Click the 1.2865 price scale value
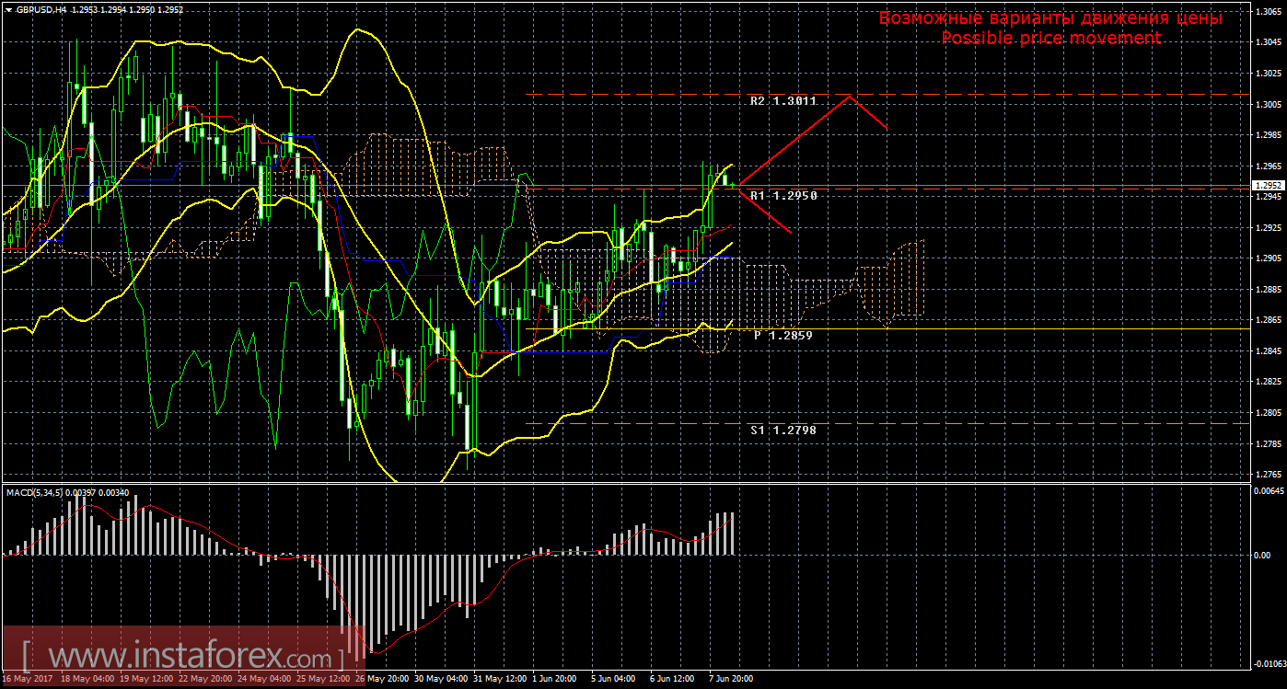The width and height of the screenshot is (1287, 689). 1269,320
